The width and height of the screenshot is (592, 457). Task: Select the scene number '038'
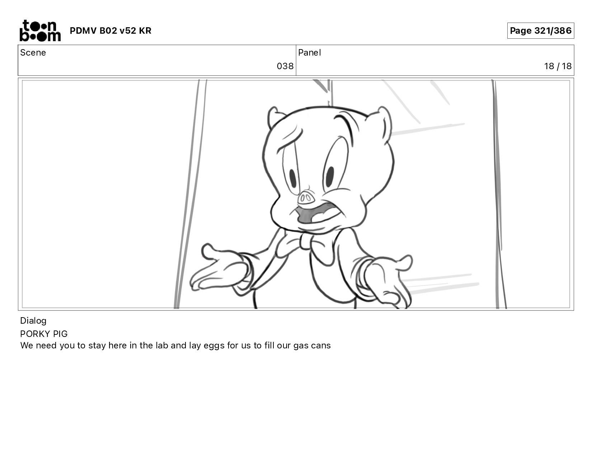(285, 66)
